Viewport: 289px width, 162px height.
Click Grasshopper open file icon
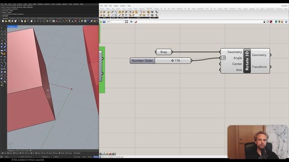pyautogui.click(x=101, y=22)
